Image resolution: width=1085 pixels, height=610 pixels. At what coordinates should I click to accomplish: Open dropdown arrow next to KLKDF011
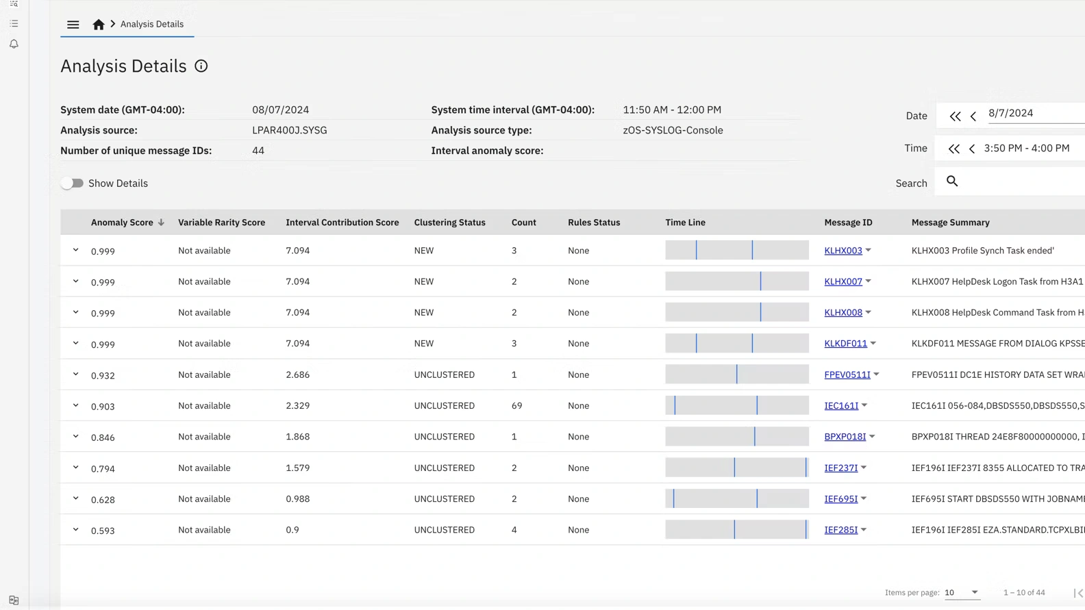pyautogui.click(x=873, y=344)
